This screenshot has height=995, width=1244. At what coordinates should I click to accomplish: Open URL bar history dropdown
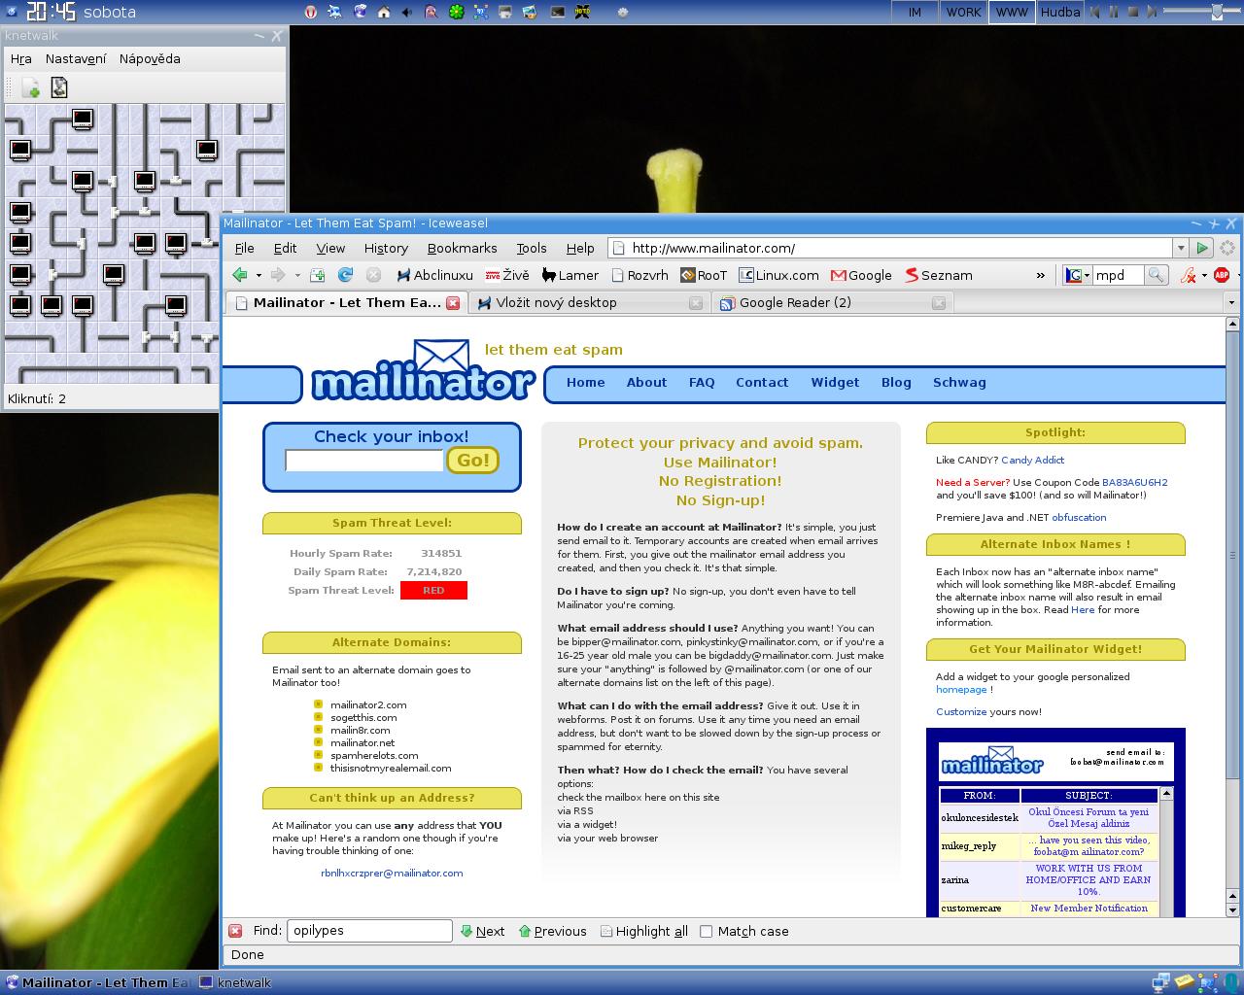pos(1180,248)
